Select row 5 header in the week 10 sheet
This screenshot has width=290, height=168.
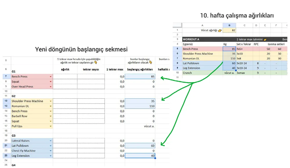[177, 49]
